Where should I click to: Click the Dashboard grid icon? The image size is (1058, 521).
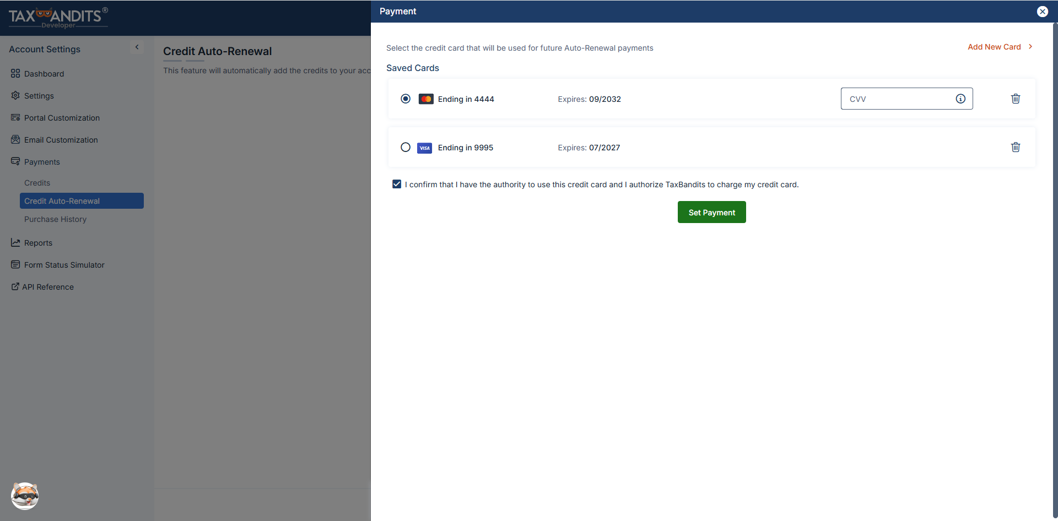point(15,73)
